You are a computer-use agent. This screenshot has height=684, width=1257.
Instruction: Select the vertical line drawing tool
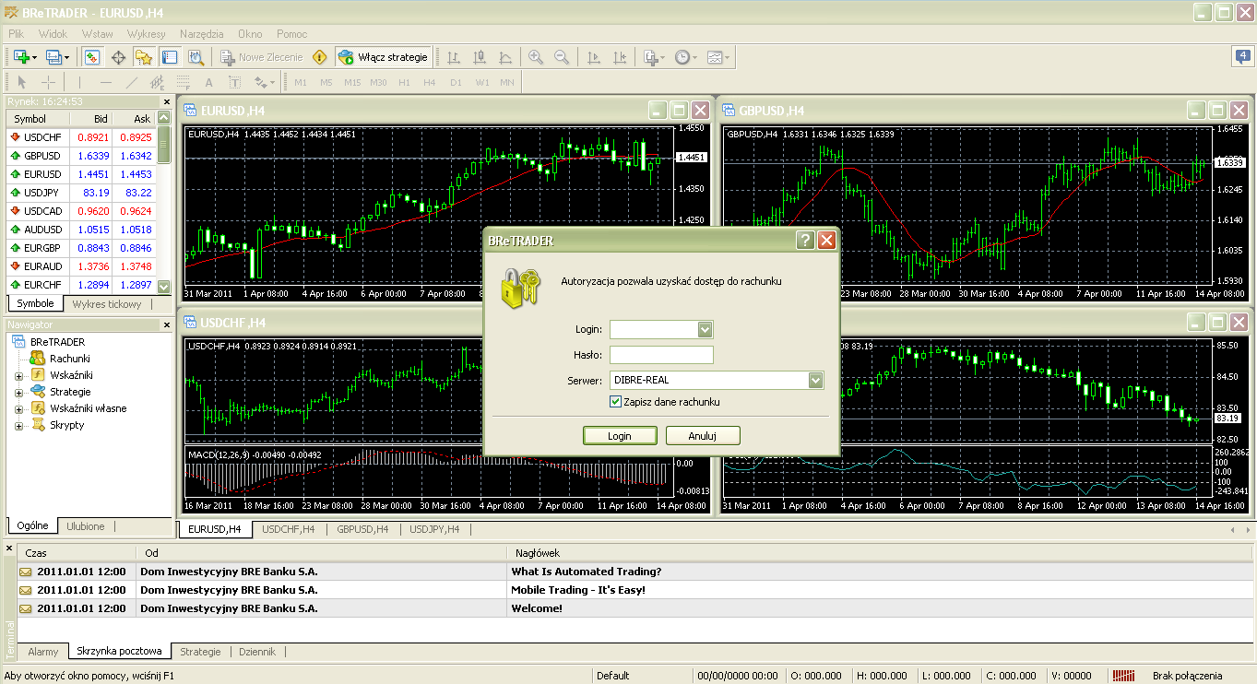click(x=79, y=82)
